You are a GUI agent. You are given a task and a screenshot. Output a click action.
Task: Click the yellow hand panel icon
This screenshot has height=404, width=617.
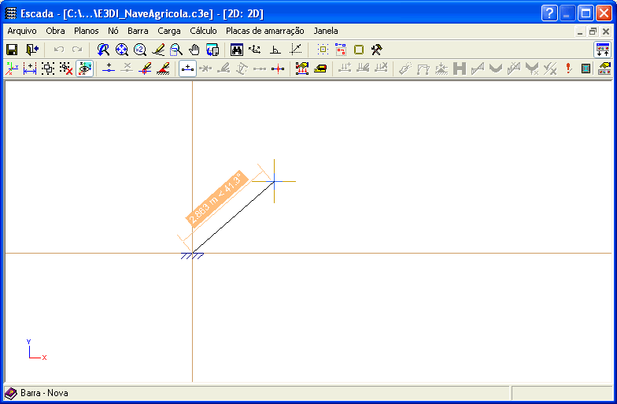click(x=604, y=69)
